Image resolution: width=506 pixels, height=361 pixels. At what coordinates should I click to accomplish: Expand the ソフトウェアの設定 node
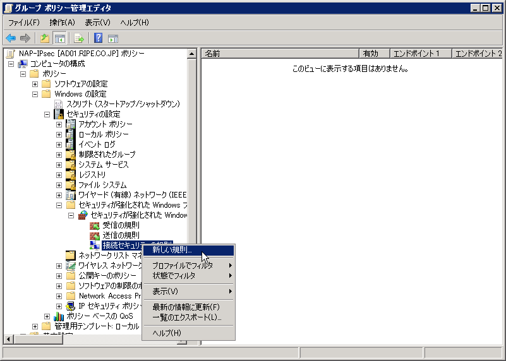coord(35,84)
